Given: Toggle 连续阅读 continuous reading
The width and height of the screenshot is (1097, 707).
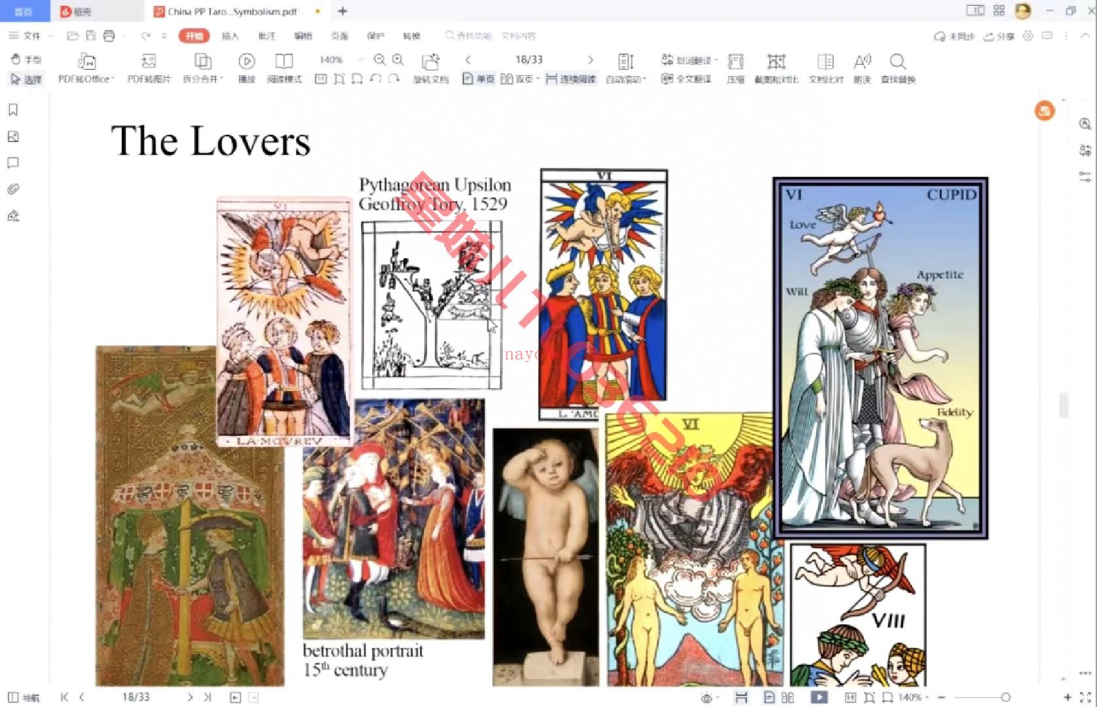Looking at the screenshot, I should [571, 79].
